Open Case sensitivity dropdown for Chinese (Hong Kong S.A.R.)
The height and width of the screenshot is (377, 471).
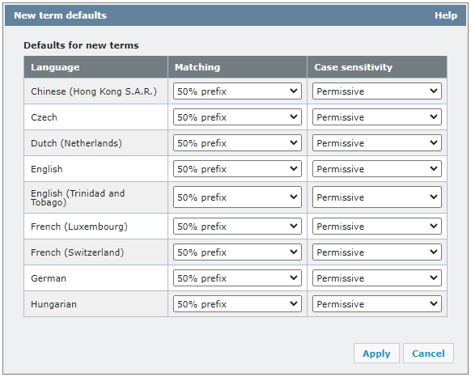(377, 91)
